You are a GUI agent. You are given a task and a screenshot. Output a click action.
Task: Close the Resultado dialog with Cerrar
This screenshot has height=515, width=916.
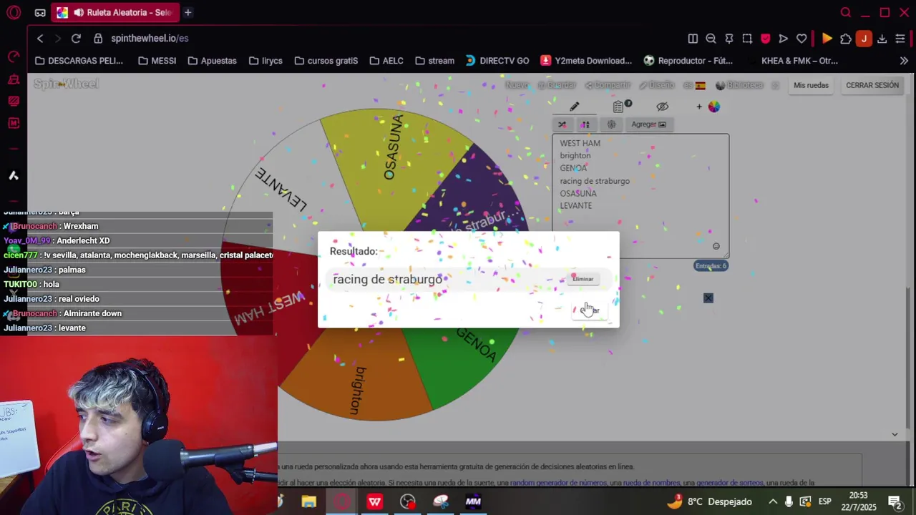pos(590,310)
